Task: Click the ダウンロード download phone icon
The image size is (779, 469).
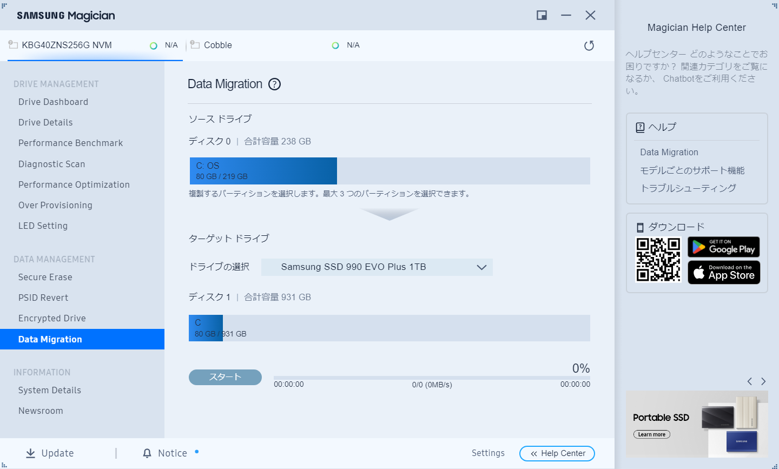Action: 640,227
